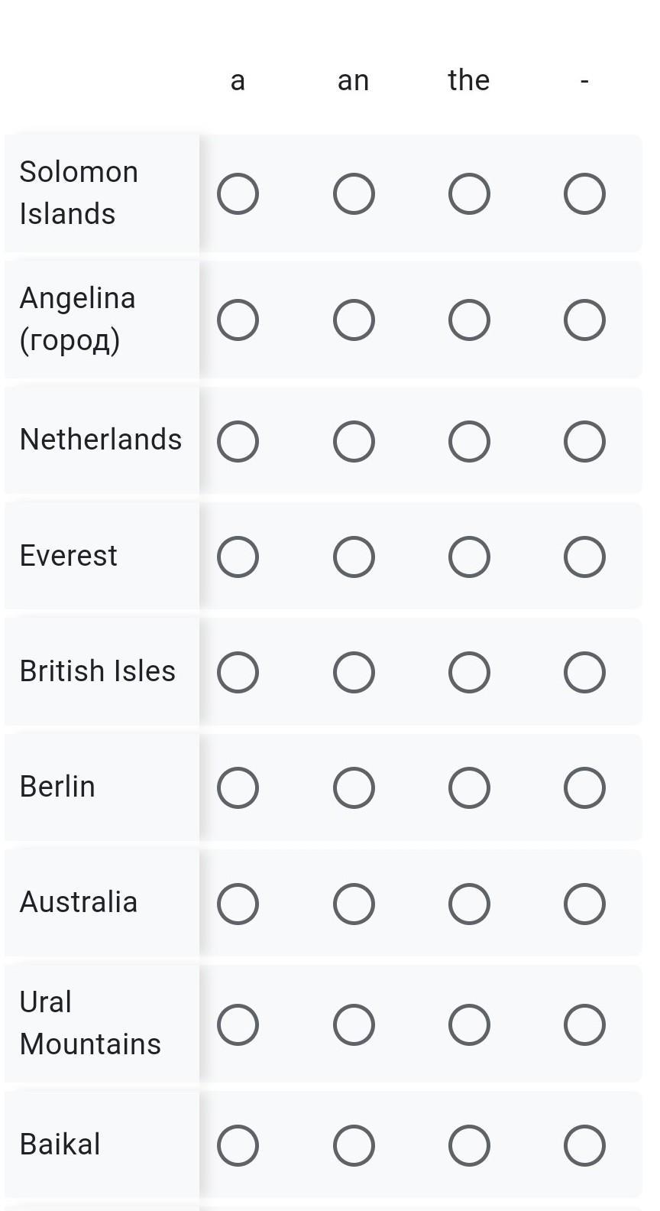
Task: Choose 'an' for Australia row
Action: pos(354,904)
